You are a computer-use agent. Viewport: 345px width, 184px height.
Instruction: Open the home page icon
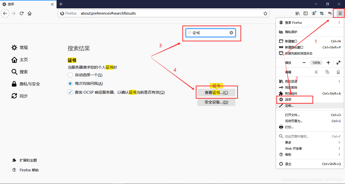pos(30,13)
